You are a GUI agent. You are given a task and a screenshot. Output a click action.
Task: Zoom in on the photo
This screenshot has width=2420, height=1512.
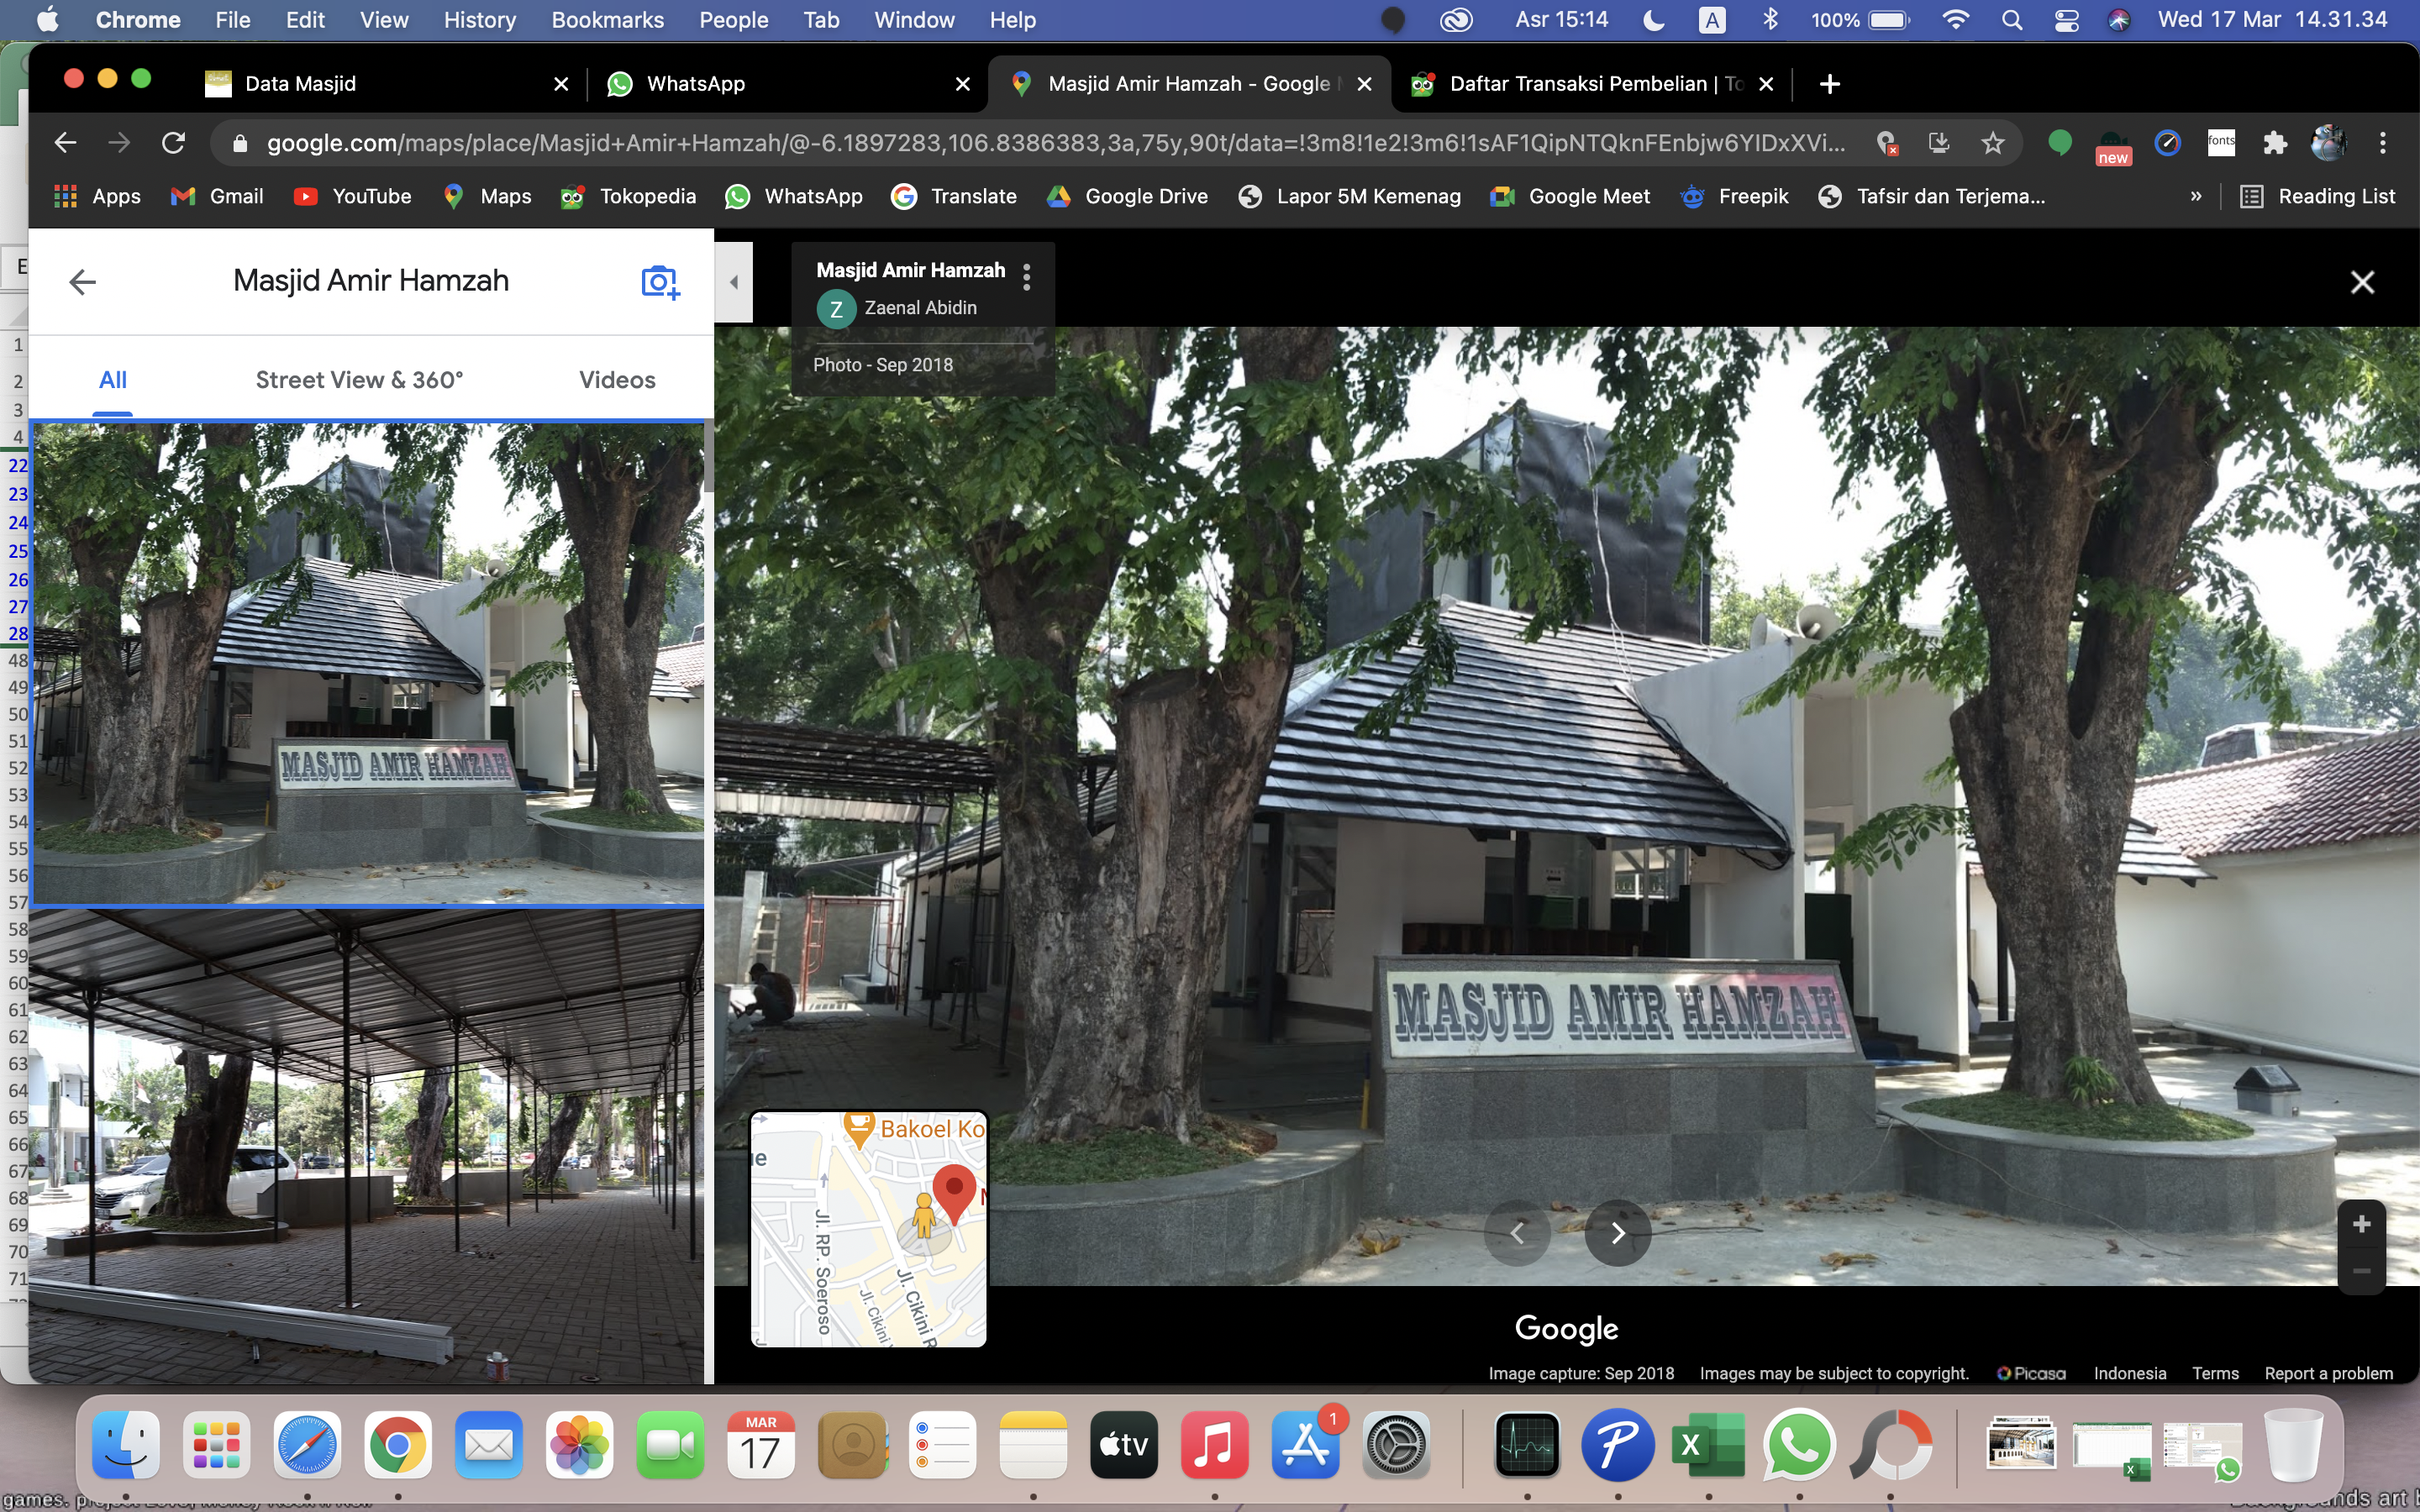pos(2361,1224)
